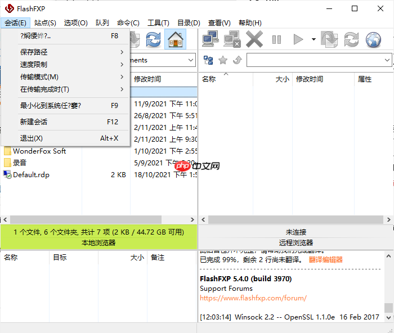Click queue 目标 column header
The height and width of the screenshot is (333, 394).
point(74,258)
